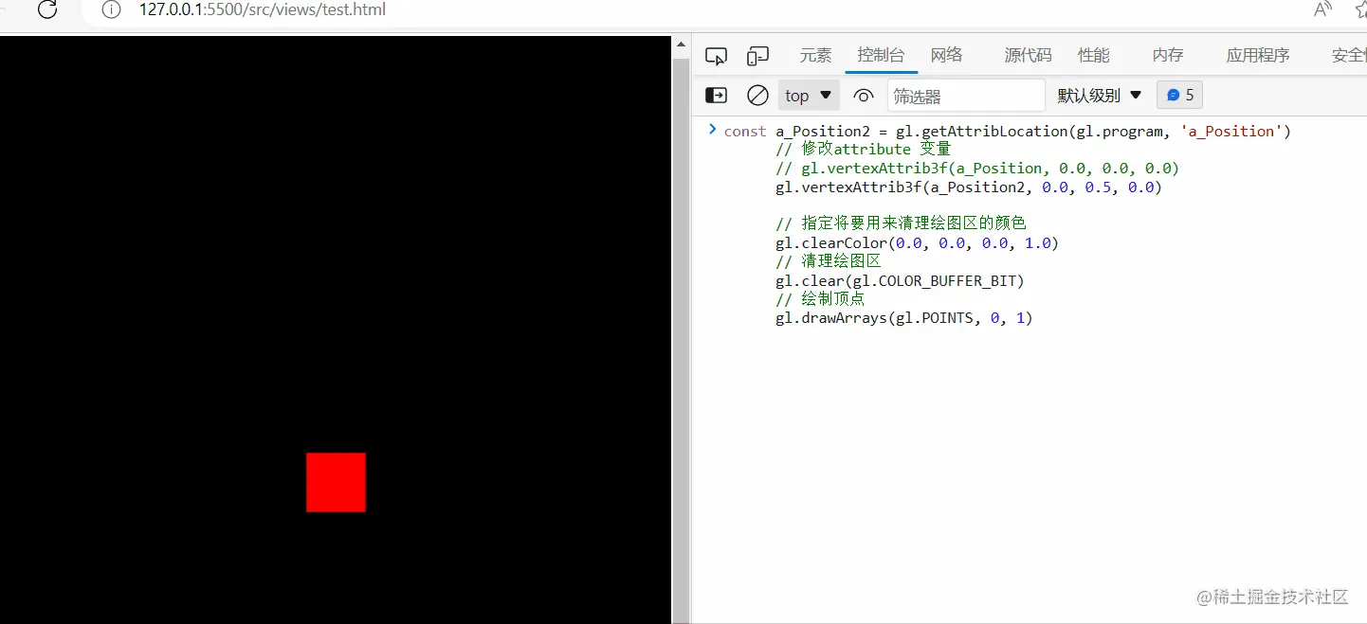Click line gl.clearColor(0.0, 0.0, 0.0, 1.0)
1367x624 pixels.
click(x=917, y=242)
